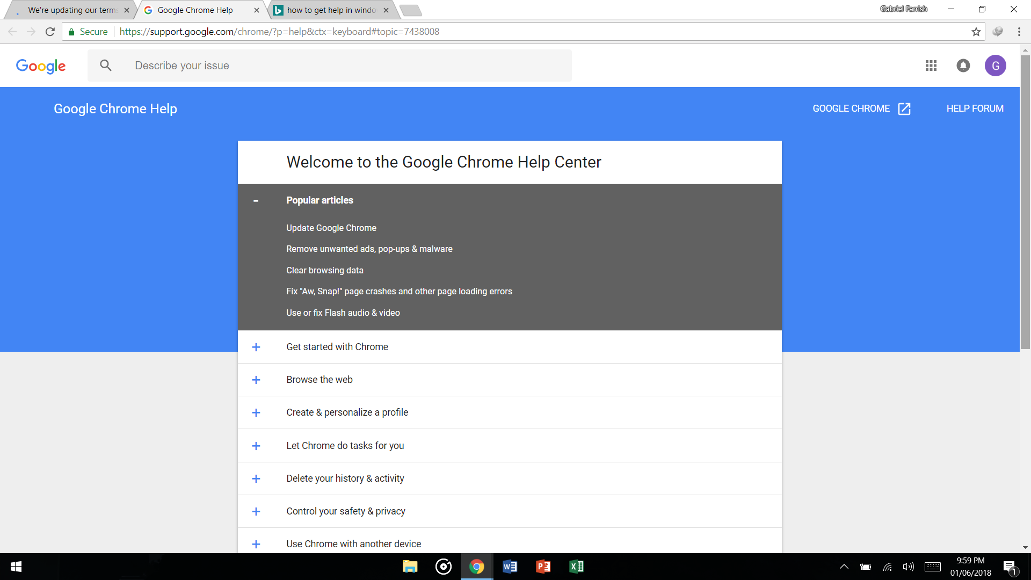This screenshot has height=580, width=1031.
Task: Click the address bar URL
Action: (279, 32)
